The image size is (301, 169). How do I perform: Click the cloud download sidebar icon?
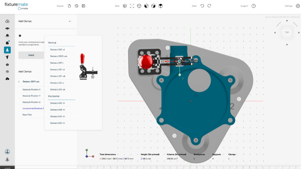coord(7,79)
